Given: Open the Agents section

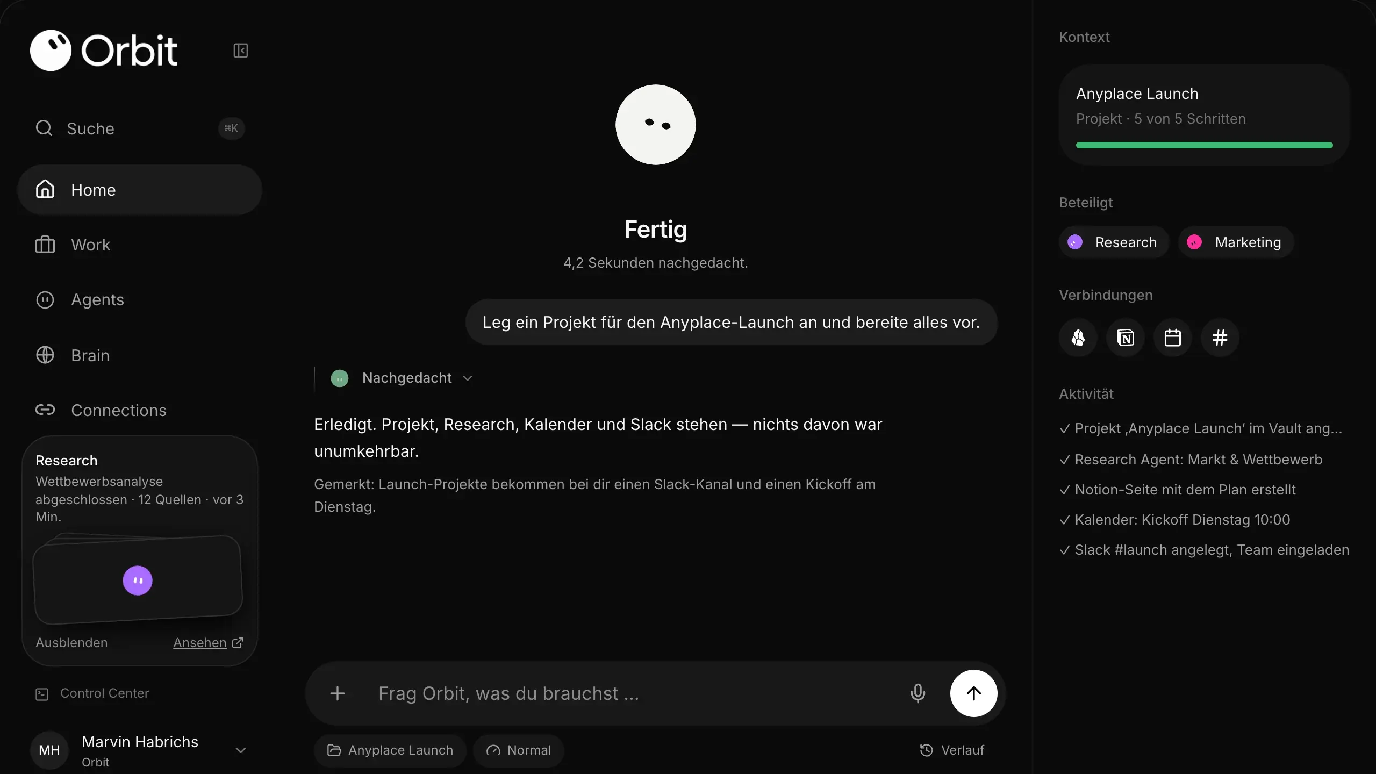Looking at the screenshot, I should pyautogui.click(x=140, y=300).
